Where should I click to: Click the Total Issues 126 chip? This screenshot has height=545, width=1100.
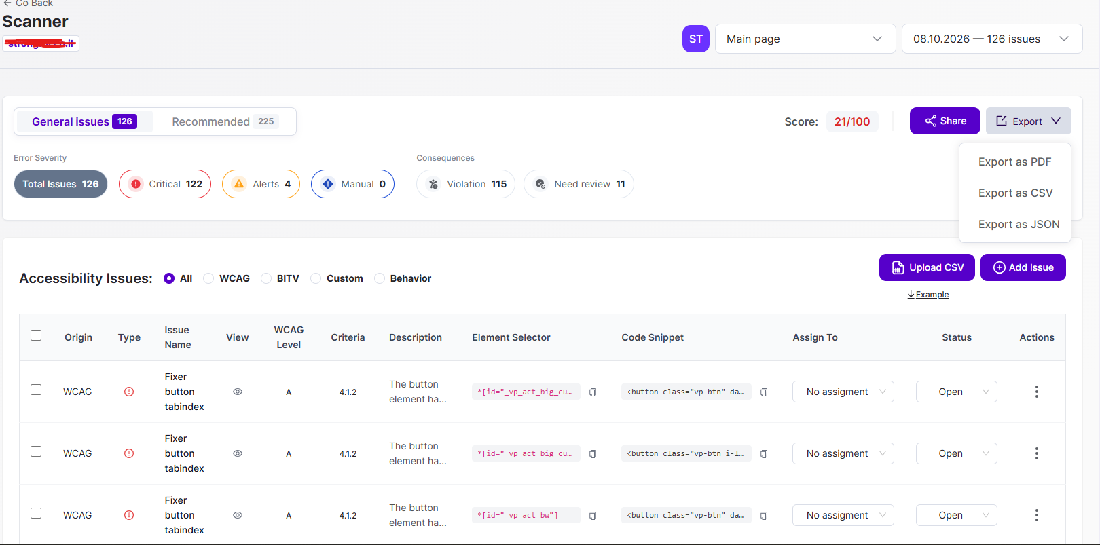[60, 184]
